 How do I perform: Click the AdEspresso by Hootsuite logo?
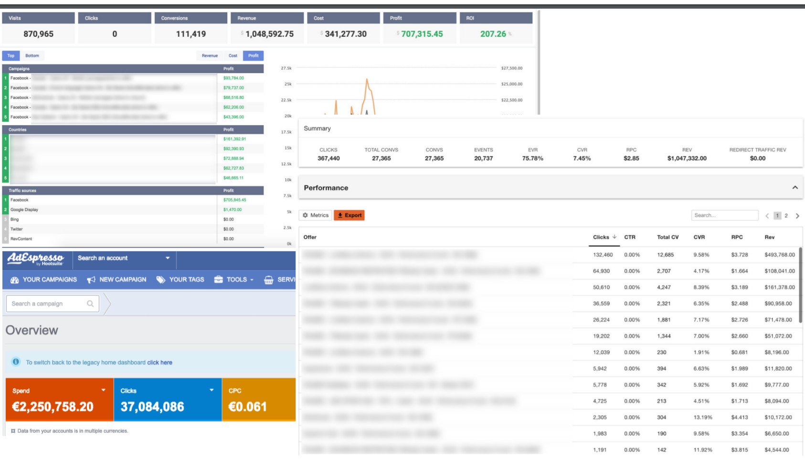coord(36,259)
